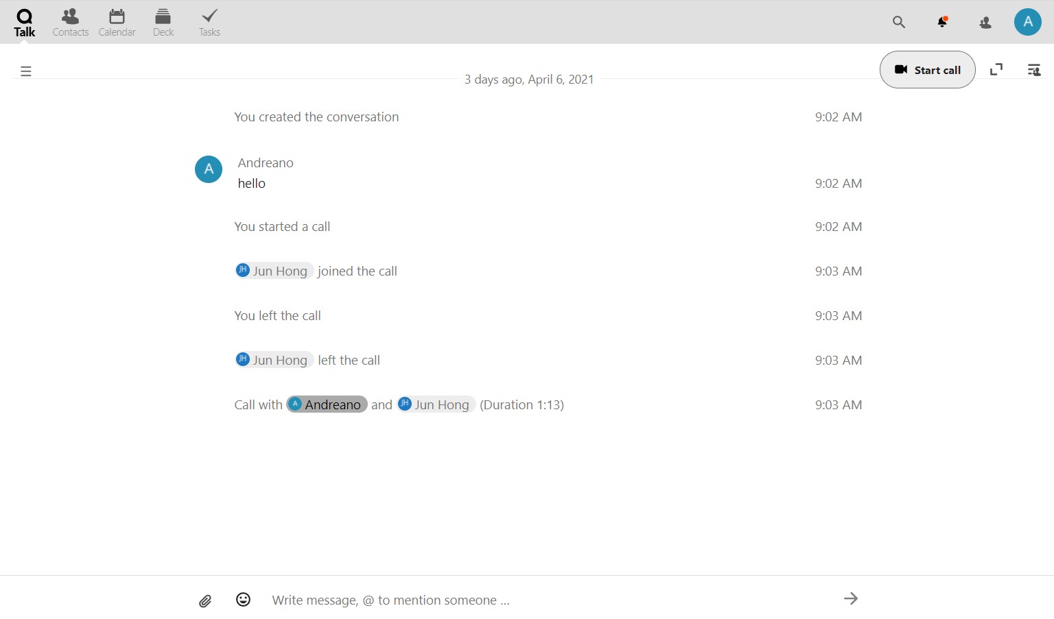Start a video call

(x=927, y=70)
